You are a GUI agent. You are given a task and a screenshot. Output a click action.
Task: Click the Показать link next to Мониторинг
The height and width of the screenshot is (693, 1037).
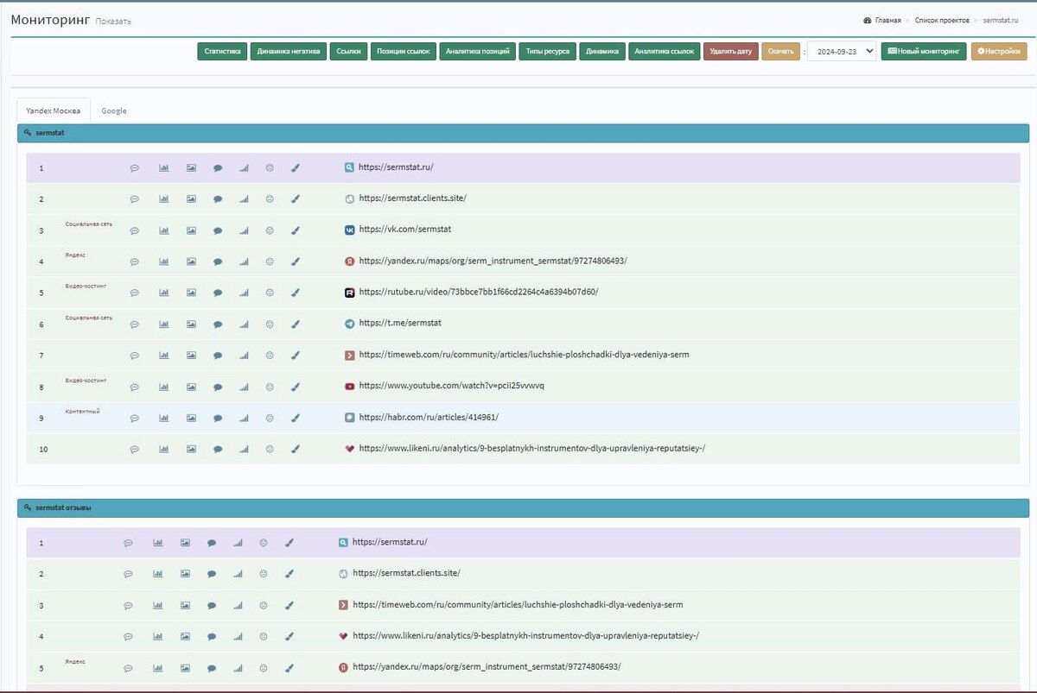(x=113, y=22)
